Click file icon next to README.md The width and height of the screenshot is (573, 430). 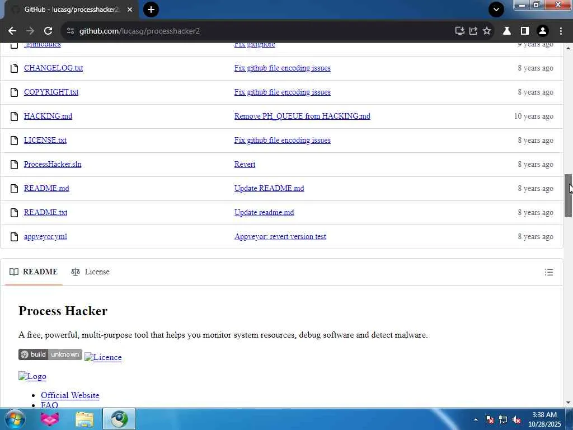pyautogui.click(x=14, y=189)
